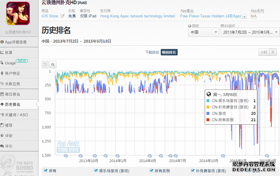Toggle the 娱乐场游戏 (游戏) checkbox
Image resolution: width=280 pixels, height=176 pixels.
pos(96,170)
